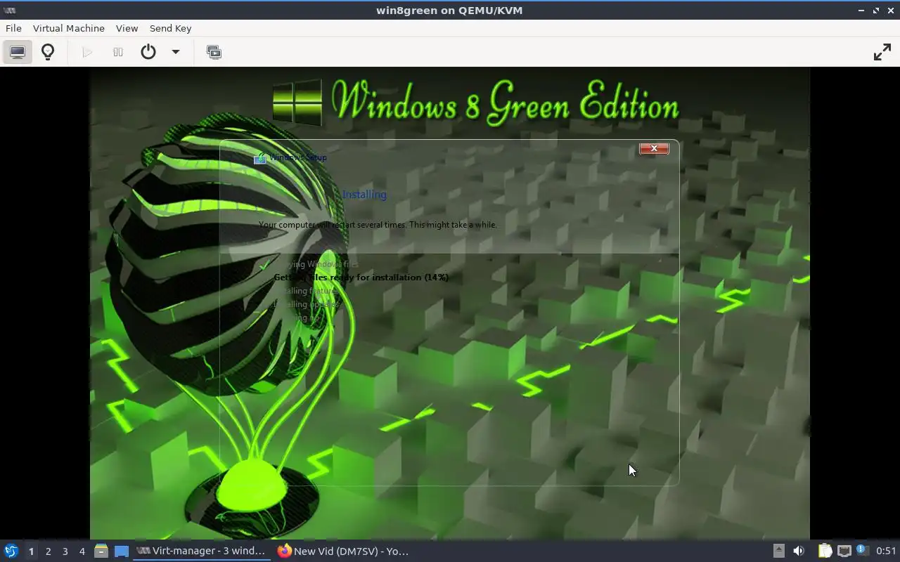
Task: Switch to fullscreen with the expand arrows icon
Action: (x=882, y=52)
